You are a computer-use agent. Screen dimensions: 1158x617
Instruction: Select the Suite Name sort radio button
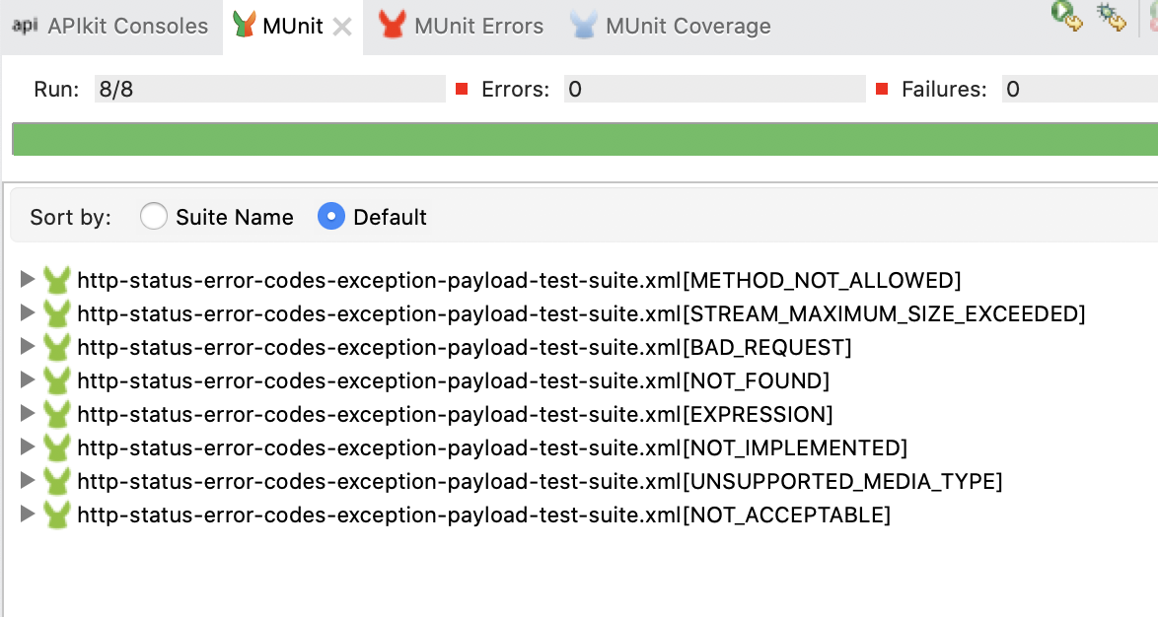(x=154, y=217)
